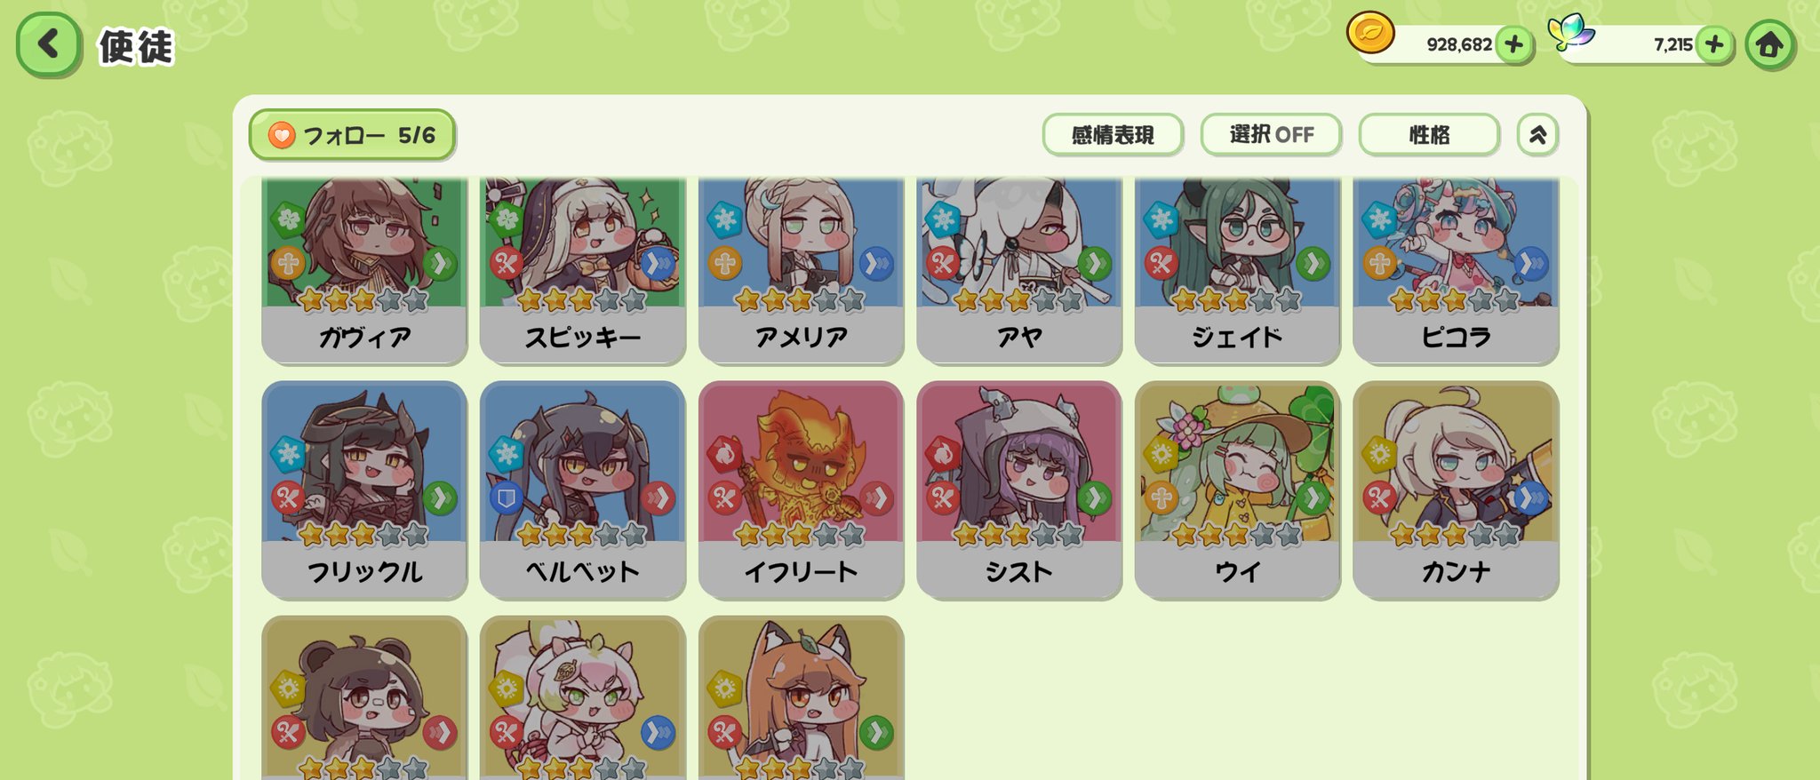Click the shield class badge on ベルベット
This screenshot has height=780, width=1820.
[507, 498]
